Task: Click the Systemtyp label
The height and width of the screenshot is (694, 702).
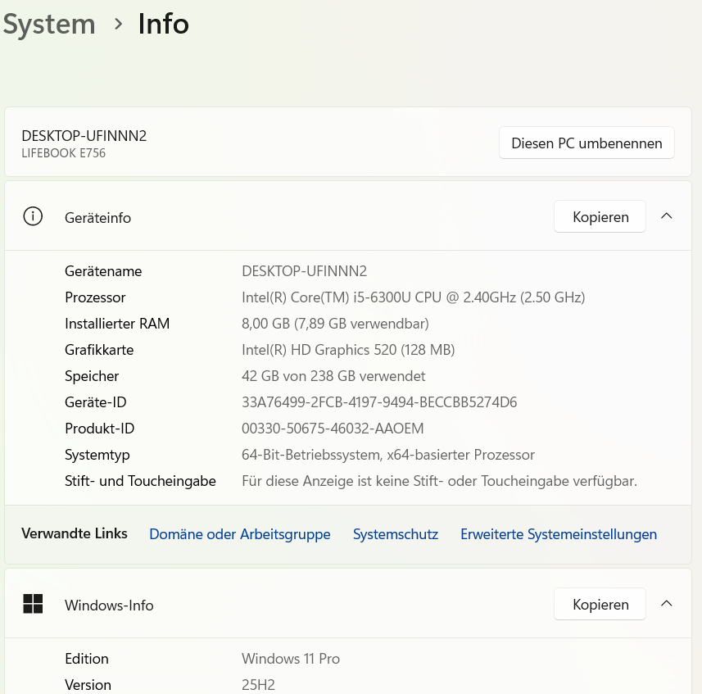Action: [x=97, y=455]
